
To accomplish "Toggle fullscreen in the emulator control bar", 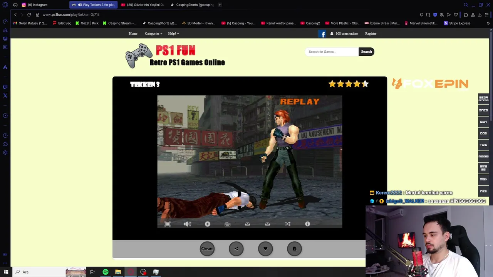I will (168, 224).
